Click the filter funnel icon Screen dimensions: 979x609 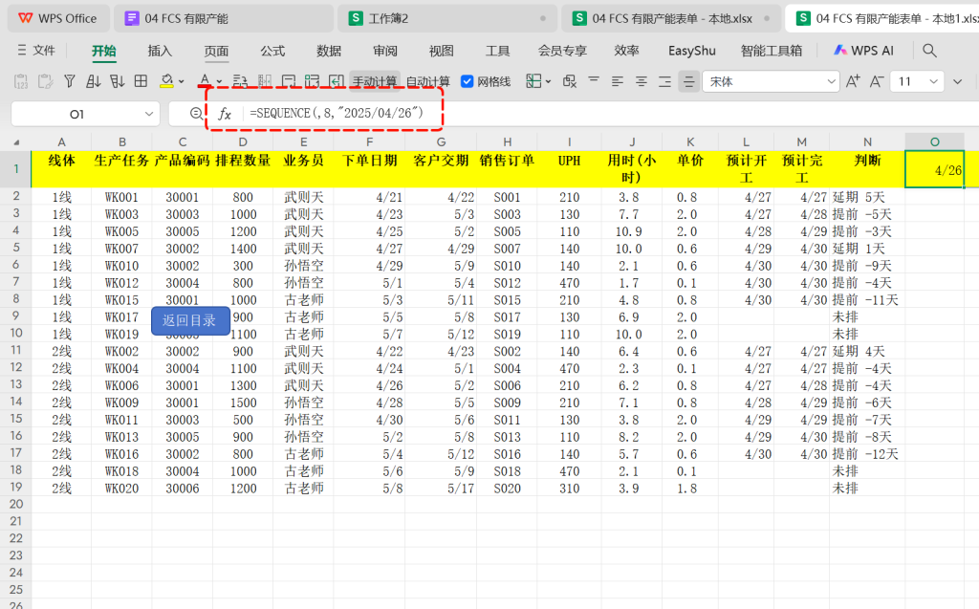pos(69,81)
